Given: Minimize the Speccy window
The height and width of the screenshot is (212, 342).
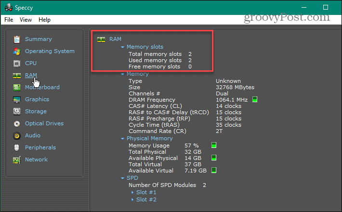Looking at the screenshot, I should click(305, 7).
